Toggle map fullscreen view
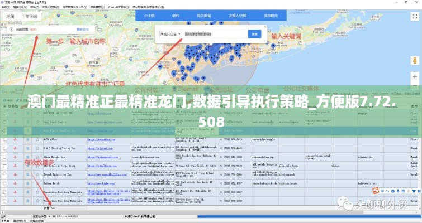Image resolution: width=422 pixels, height=223 pixels. click(x=415, y=17)
